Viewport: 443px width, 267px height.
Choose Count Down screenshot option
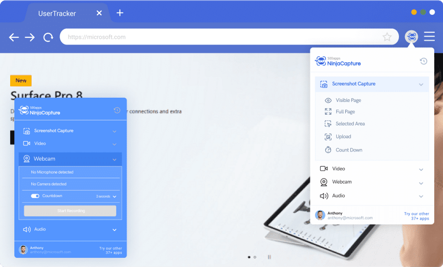pos(349,150)
